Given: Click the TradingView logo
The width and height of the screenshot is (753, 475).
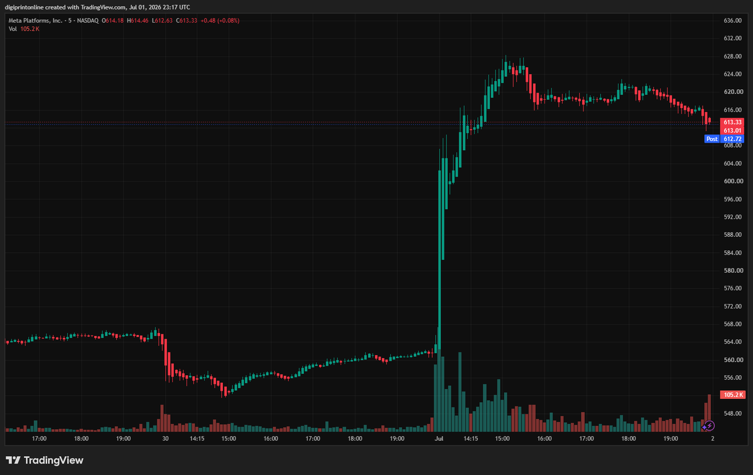Looking at the screenshot, I should (x=44, y=460).
